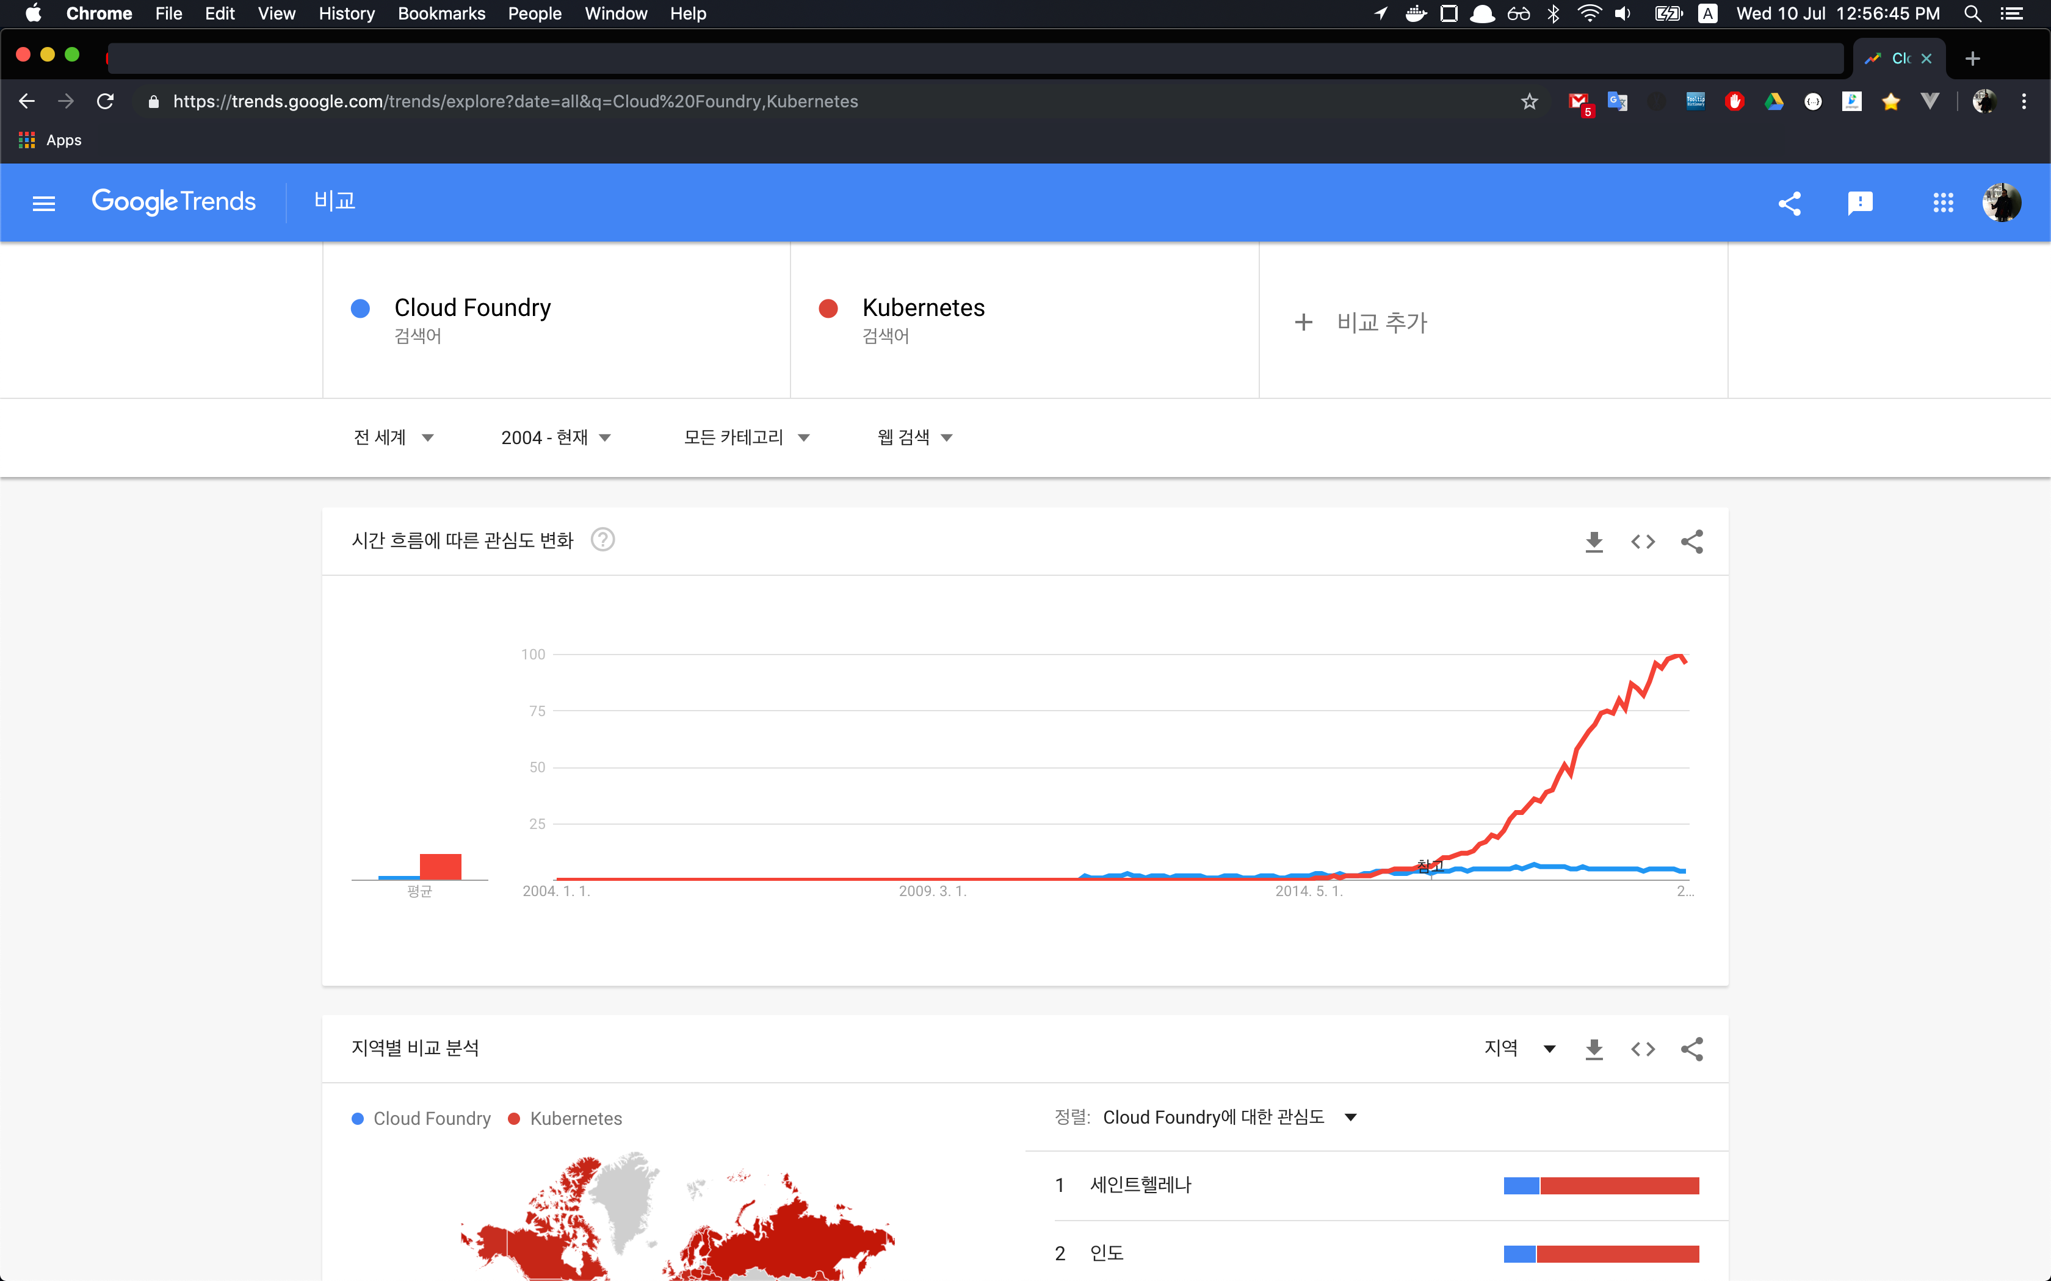Open the Wi-Fi status menu
Screen dimensions: 2051x1281
[1589, 13]
